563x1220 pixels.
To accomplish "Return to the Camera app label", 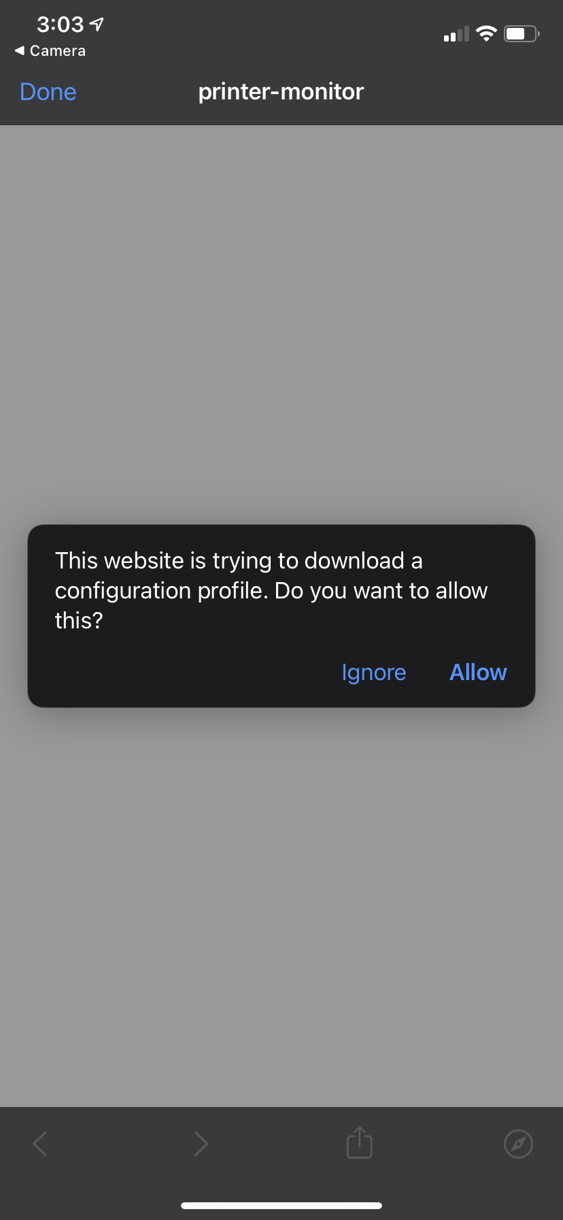I will (58, 50).
